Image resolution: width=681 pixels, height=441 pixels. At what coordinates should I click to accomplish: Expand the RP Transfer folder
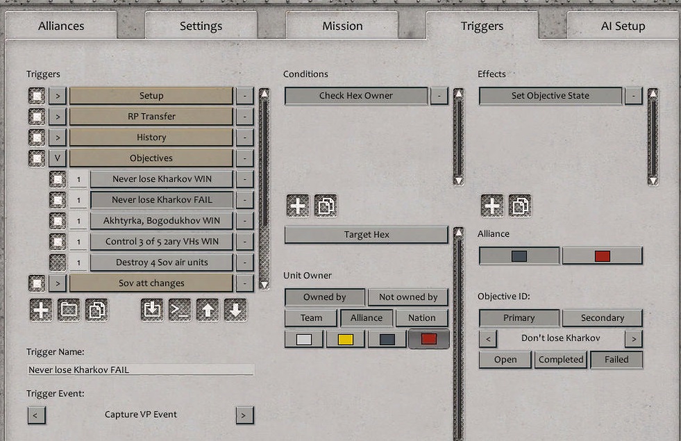(x=58, y=117)
